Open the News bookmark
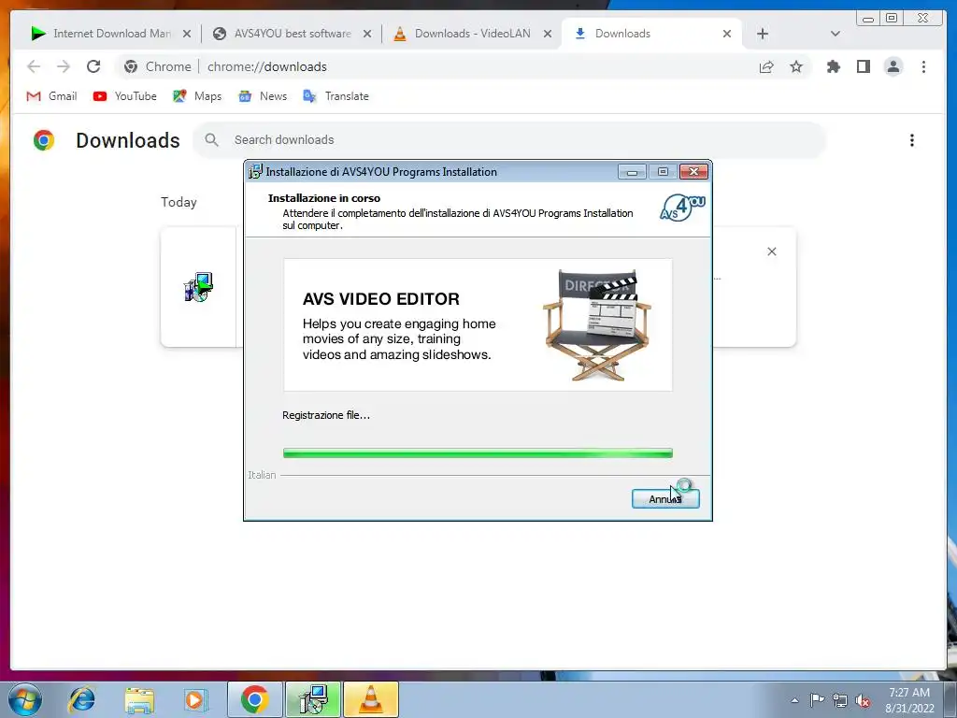This screenshot has height=718, width=957. click(x=263, y=96)
